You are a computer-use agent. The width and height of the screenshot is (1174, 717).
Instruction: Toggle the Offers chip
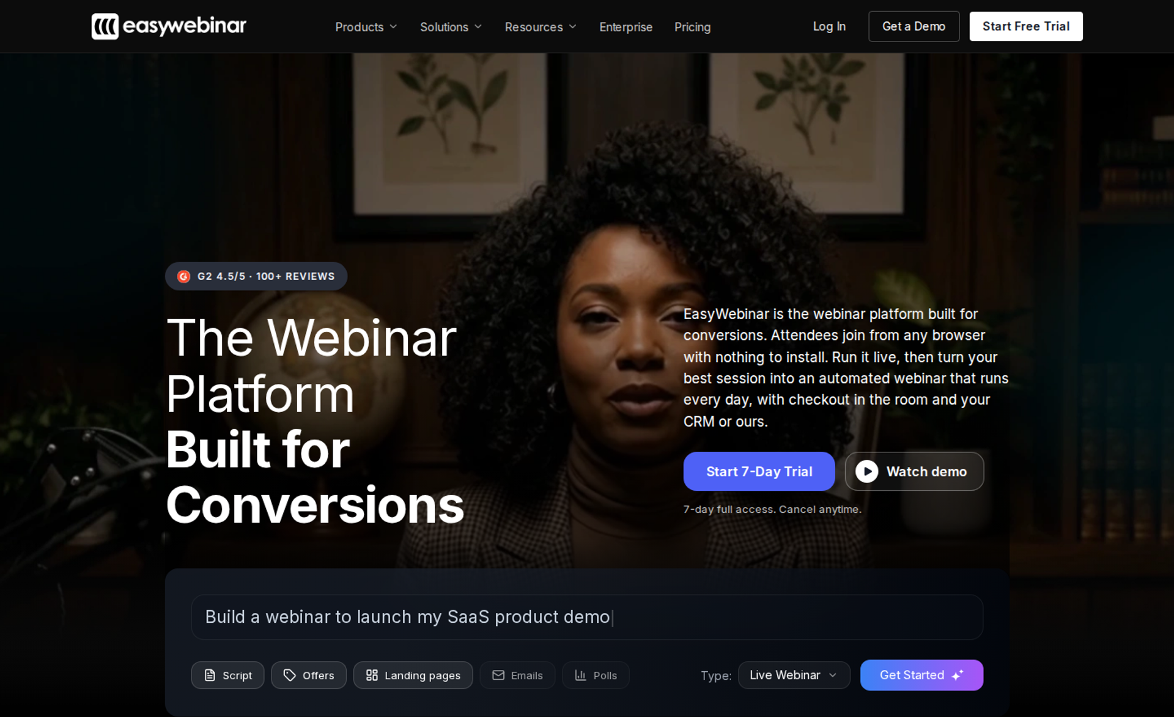(x=309, y=675)
